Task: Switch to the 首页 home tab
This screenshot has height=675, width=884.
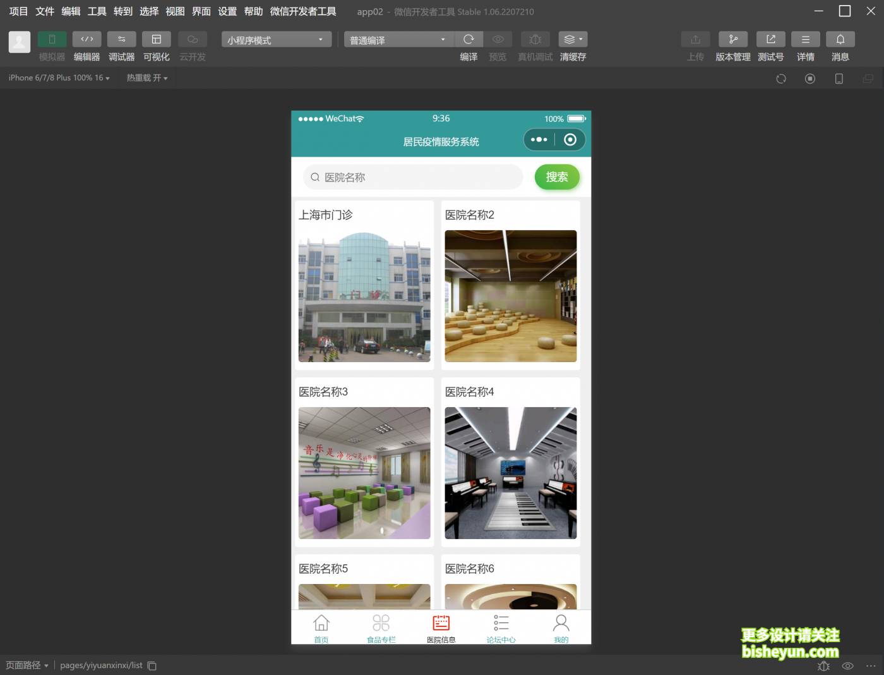Action: [x=321, y=628]
